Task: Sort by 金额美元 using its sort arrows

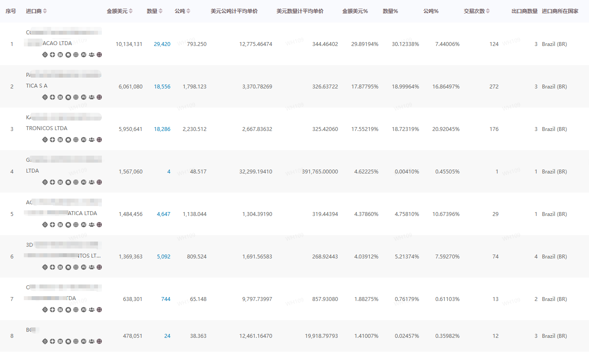Action: click(x=131, y=11)
